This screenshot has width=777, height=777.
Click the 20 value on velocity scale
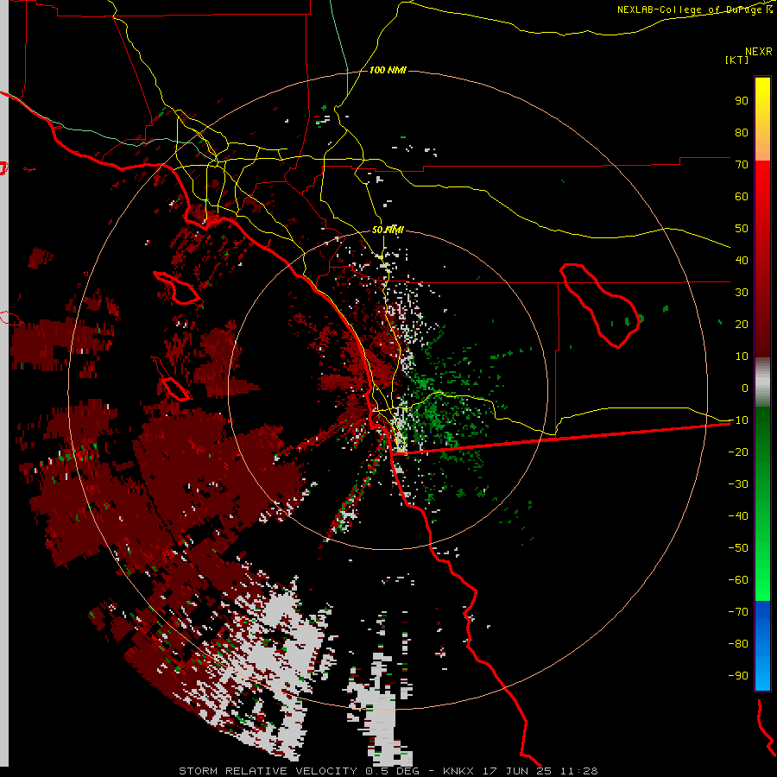pos(742,324)
